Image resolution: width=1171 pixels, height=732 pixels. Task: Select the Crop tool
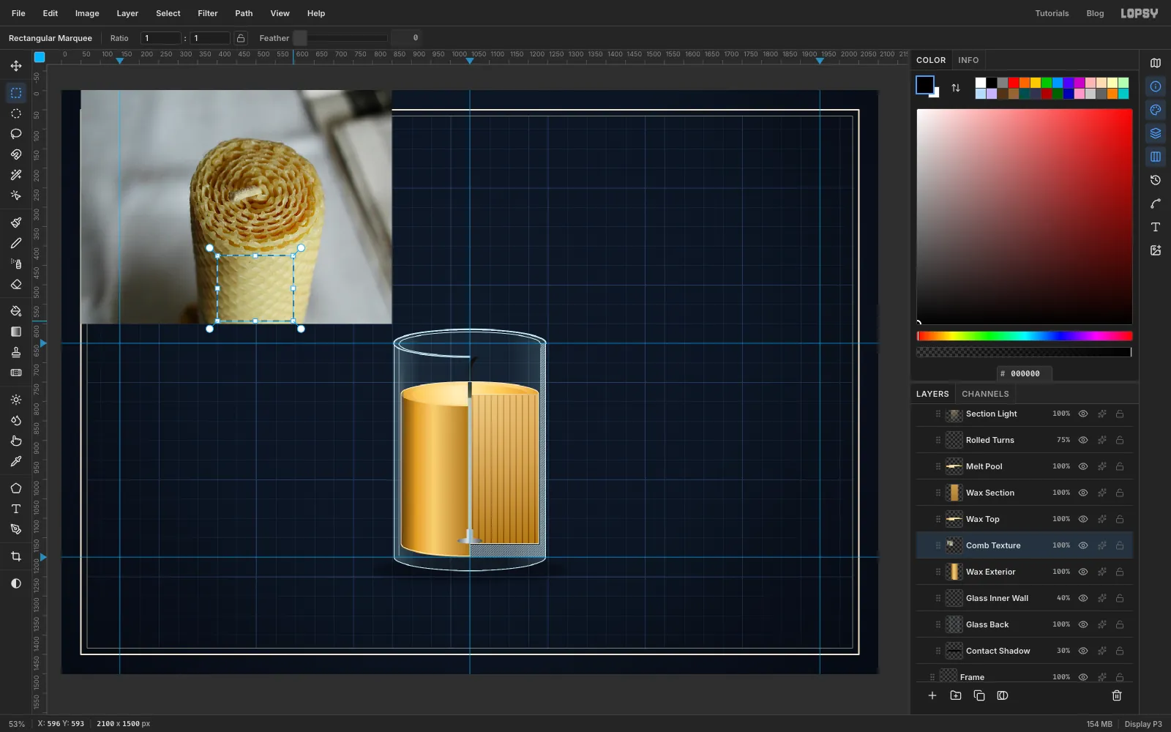coord(16,556)
